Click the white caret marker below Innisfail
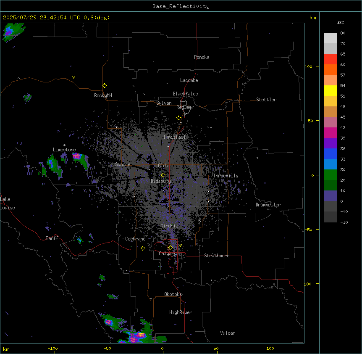 tap(168, 146)
